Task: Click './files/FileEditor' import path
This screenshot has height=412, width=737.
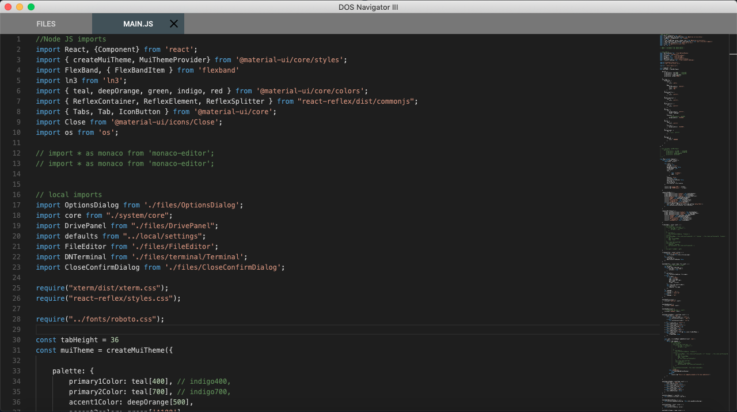Action: pos(173,247)
